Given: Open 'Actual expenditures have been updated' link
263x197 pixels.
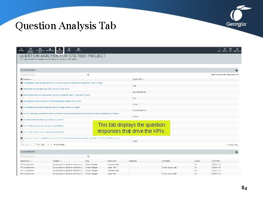Looking at the screenshot, I should point(57,95).
